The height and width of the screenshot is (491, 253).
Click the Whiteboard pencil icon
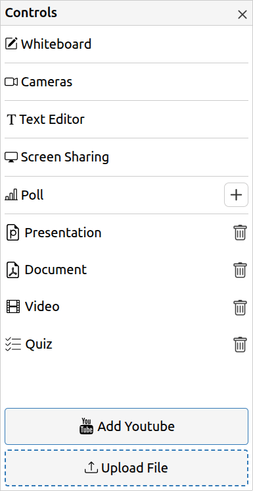11,44
